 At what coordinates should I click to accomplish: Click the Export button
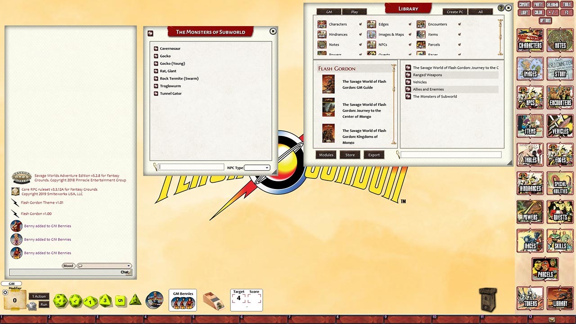(373, 155)
